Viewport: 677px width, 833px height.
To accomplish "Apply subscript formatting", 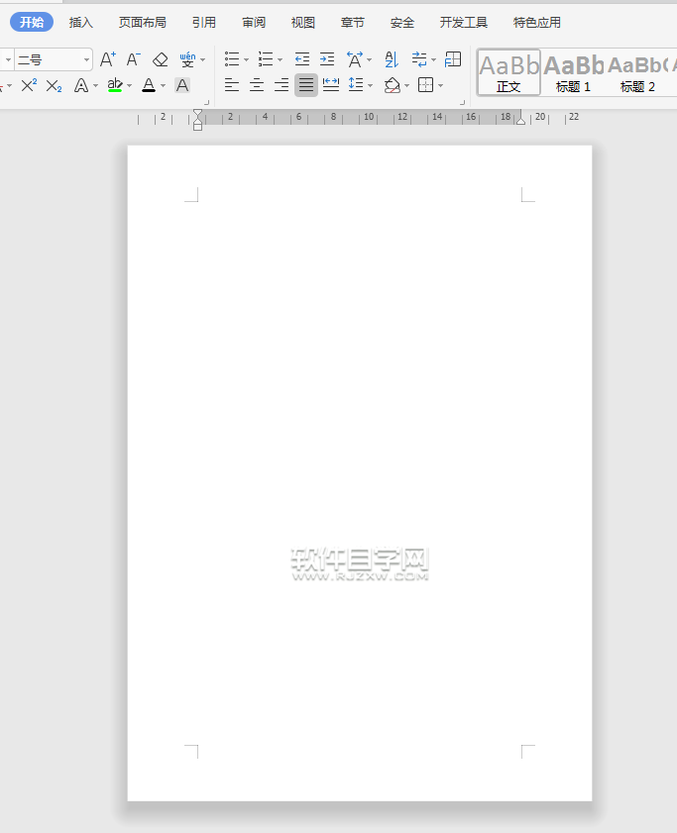I will [x=54, y=85].
